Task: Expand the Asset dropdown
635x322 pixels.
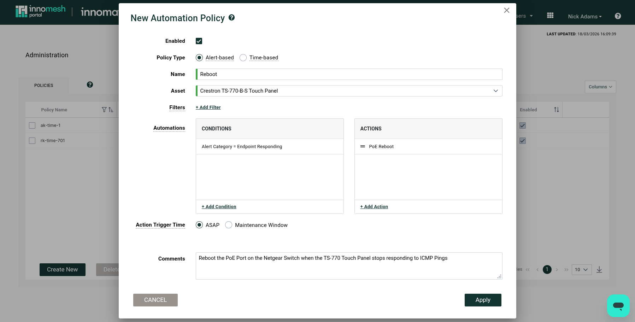Action: coord(495,91)
